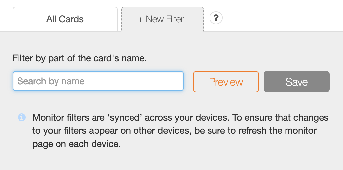Select the info symbol beside the sync notice

pyautogui.click(x=22, y=117)
